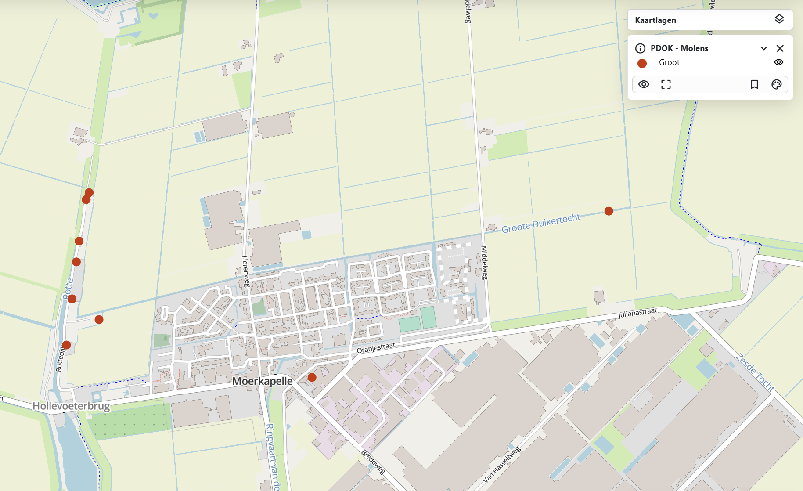803x491 pixels.
Task: Click the Groote Duikertocht waterway label
Action: pyautogui.click(x=541, y=224)
